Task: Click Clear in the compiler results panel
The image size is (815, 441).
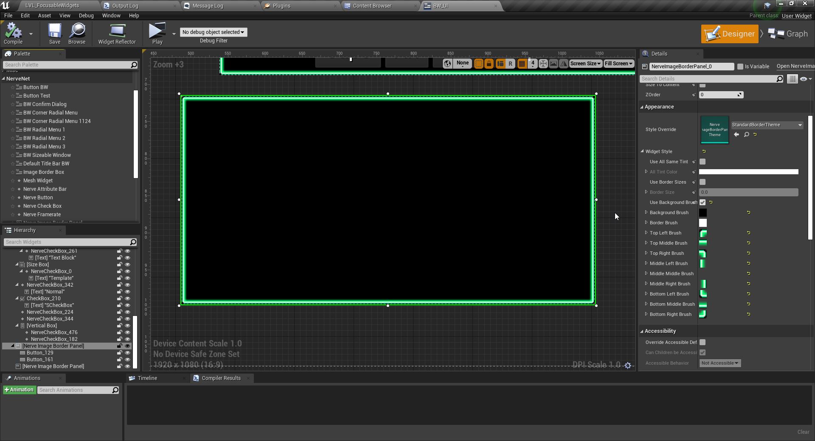Action: (x=803, y=432)
